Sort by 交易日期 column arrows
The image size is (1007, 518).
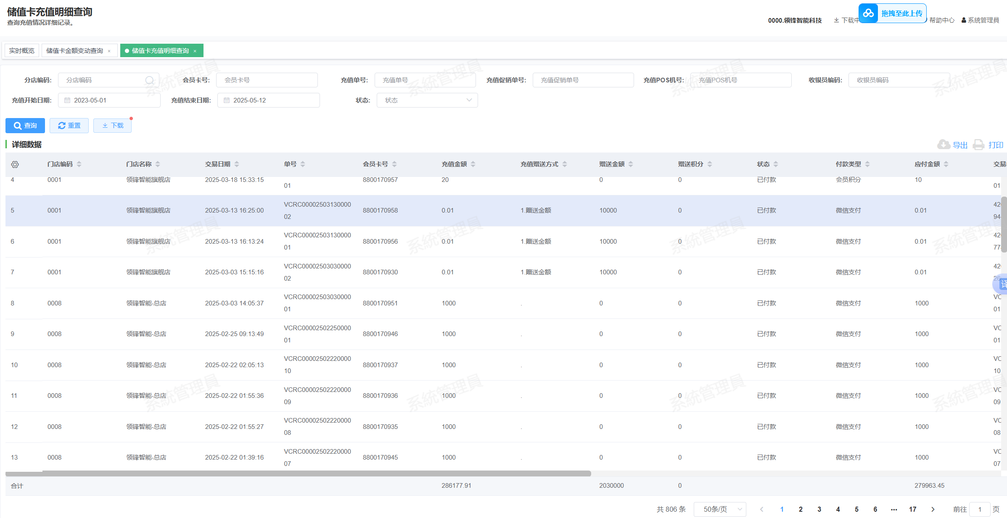(x=237, y=164)
